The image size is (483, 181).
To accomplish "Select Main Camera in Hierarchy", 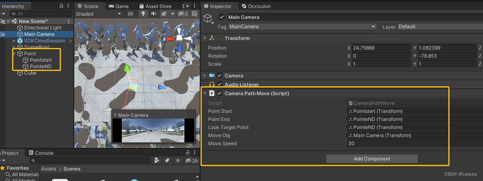I will [x=39, y=34].
